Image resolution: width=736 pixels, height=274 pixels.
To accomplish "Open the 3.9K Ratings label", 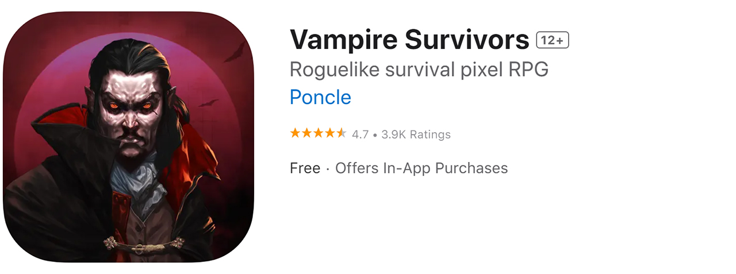I will (416, 134).
